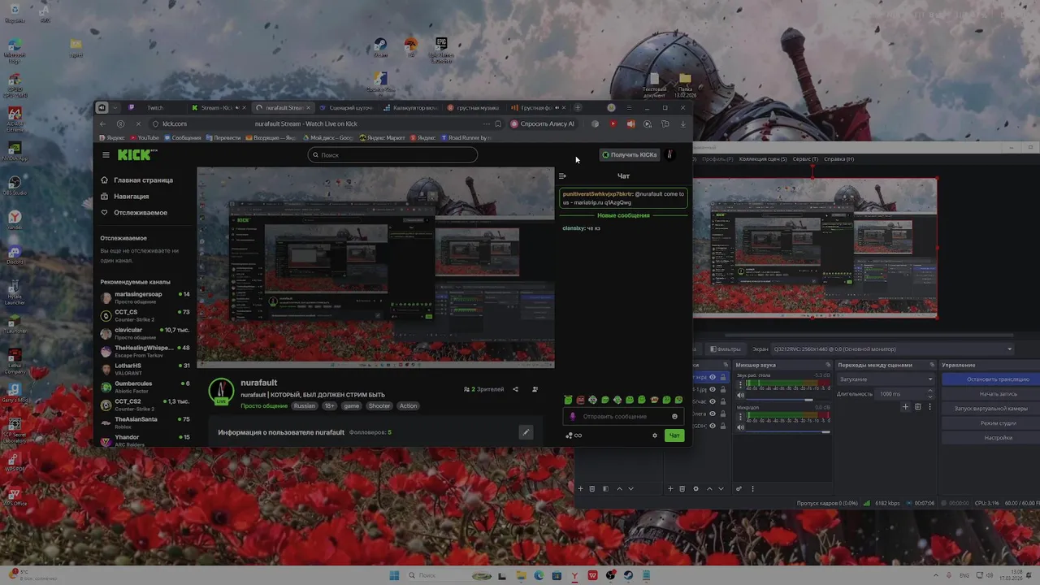1040x585 pixels.
Task: Open the browser tab list dropdown
Action: pos(115,107)
